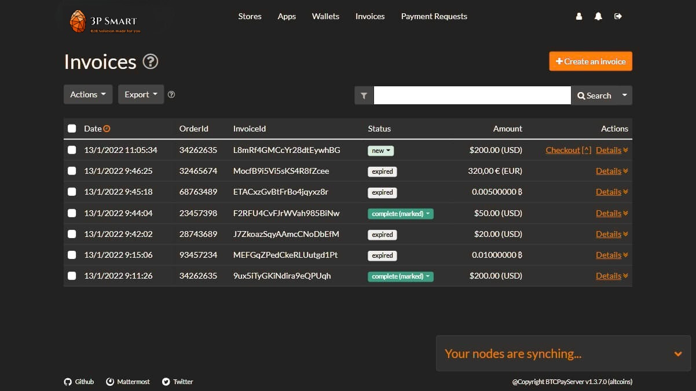The width and height of the screenshot is (696, 391).
Task: Open the Payment Requests page
Action: (x=434, y=16)
